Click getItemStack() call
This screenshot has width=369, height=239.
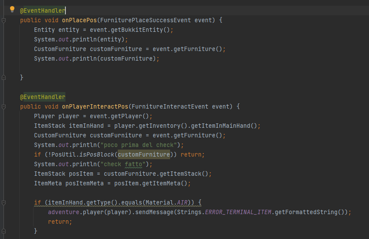184,174
